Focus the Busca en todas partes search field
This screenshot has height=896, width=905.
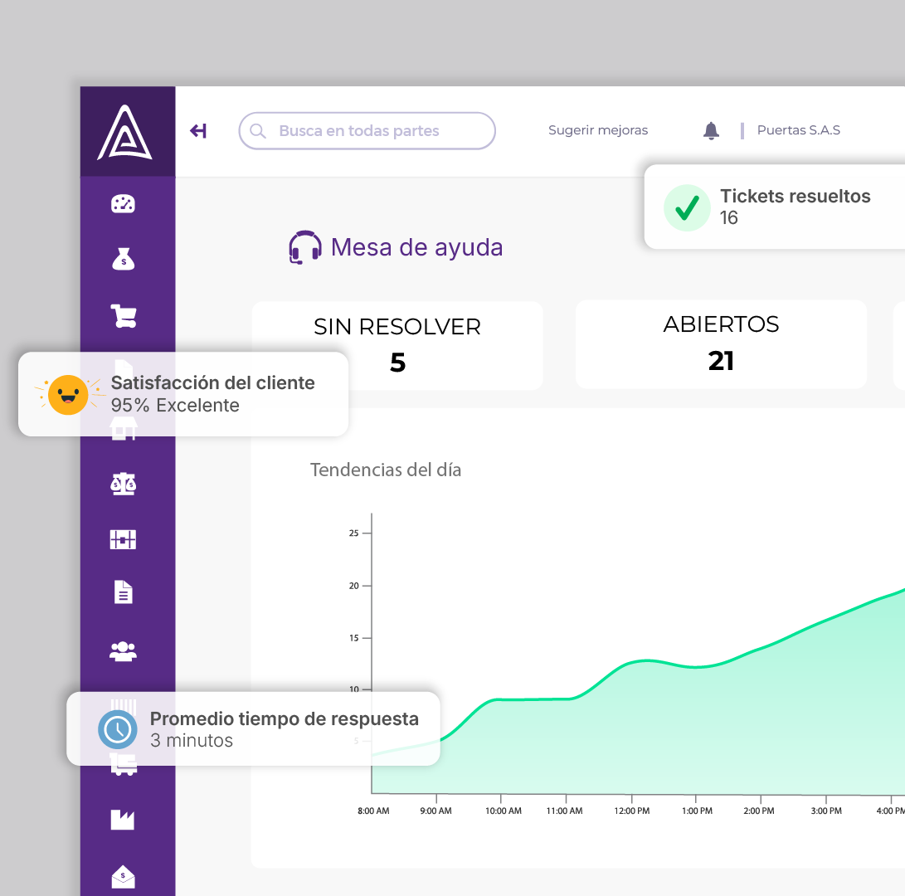click(367, 131)
